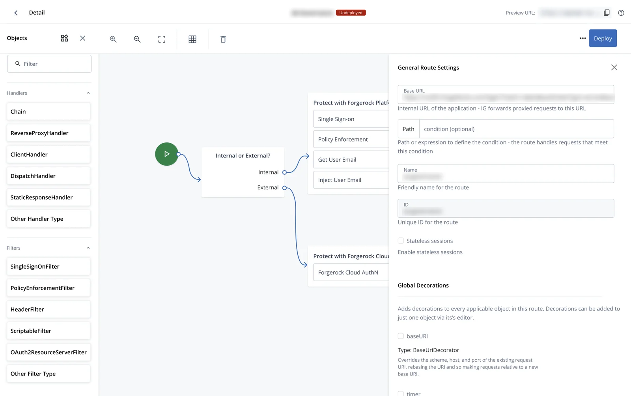This screenshot has height=396, width=631.
Task: Click the route Name field
Action: click(x=506, y=174)
